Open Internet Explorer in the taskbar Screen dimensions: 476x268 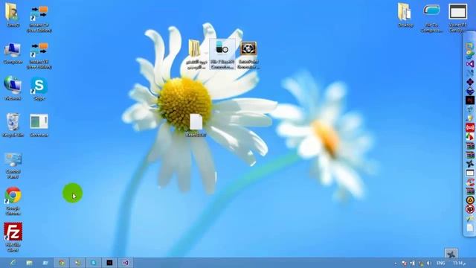[13, 263]
